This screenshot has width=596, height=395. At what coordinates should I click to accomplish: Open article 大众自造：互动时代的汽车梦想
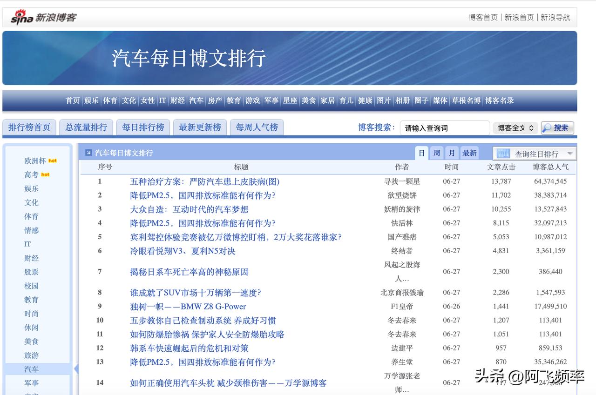pyautogui.click(x=189, y=209)
